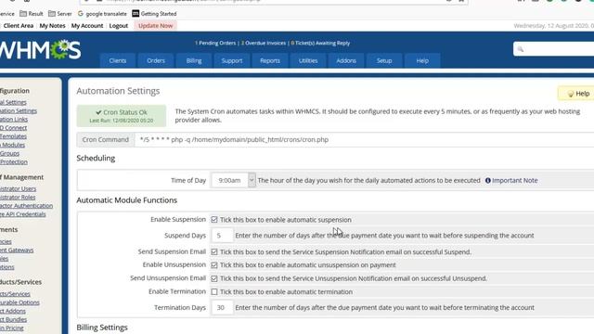Screen dimensions: 594x334
Task: Open the Result bookmark folder
Action: pos(31,14)
